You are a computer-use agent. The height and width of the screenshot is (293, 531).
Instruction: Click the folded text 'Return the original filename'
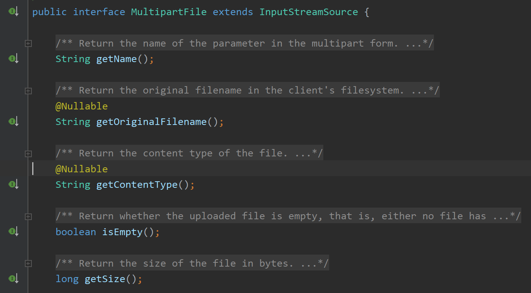click(x=160, y=91)
